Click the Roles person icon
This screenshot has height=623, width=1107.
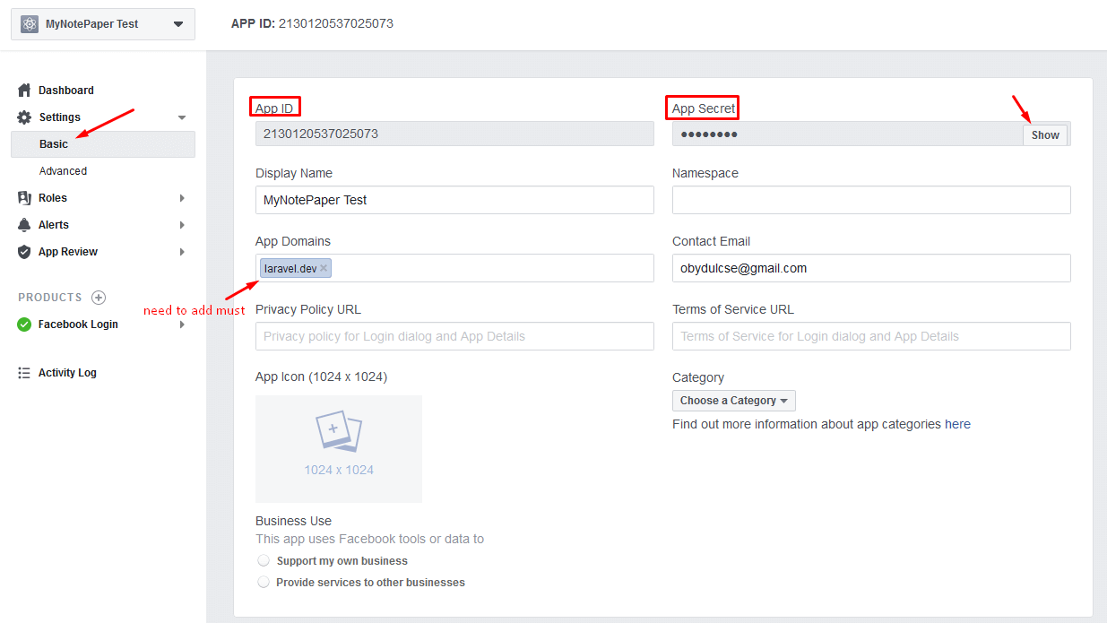(24, 198)
